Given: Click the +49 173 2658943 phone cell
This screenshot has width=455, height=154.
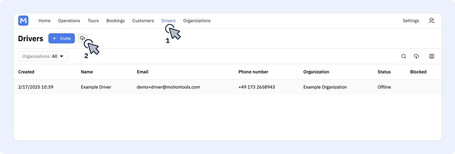Looking at the screenshot, I should tap(257, 87).
